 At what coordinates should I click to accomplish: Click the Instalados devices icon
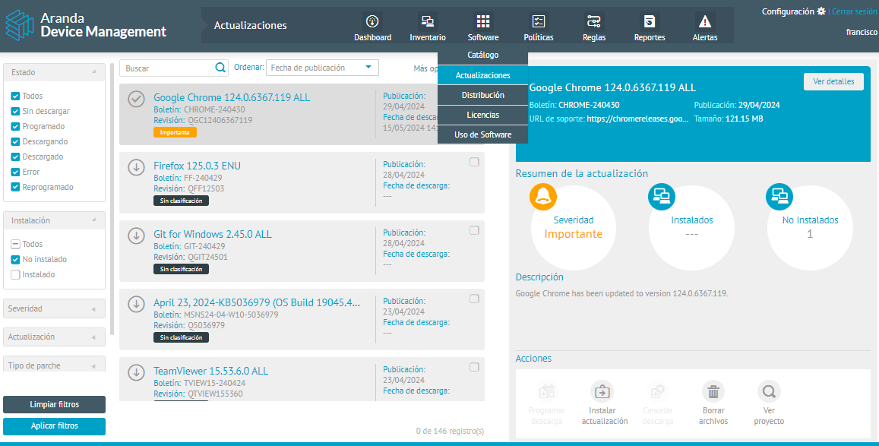(x=662, y=197)
